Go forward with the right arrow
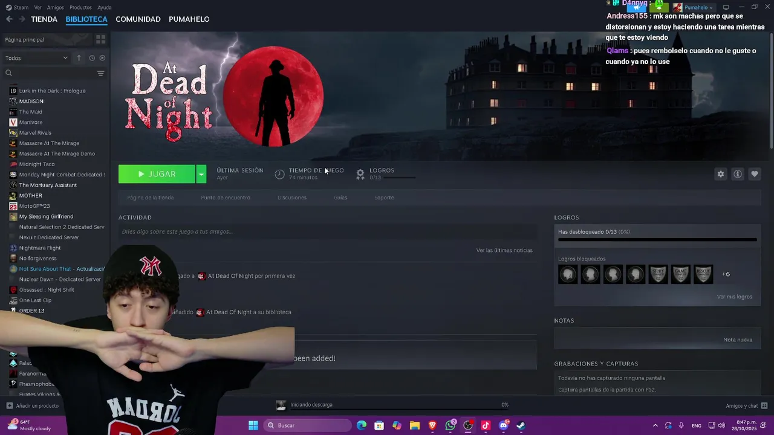The width and height of the screenshot is (774, 435). click(x=22, y=19)
